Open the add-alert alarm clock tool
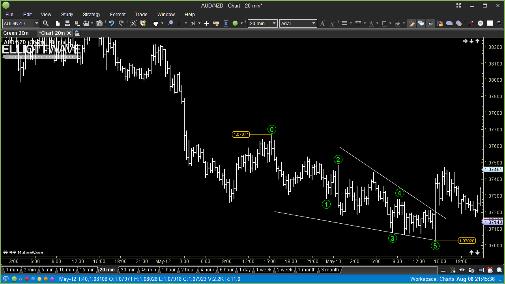The width and height of the screenshot is (505, 284). (142, 23)
